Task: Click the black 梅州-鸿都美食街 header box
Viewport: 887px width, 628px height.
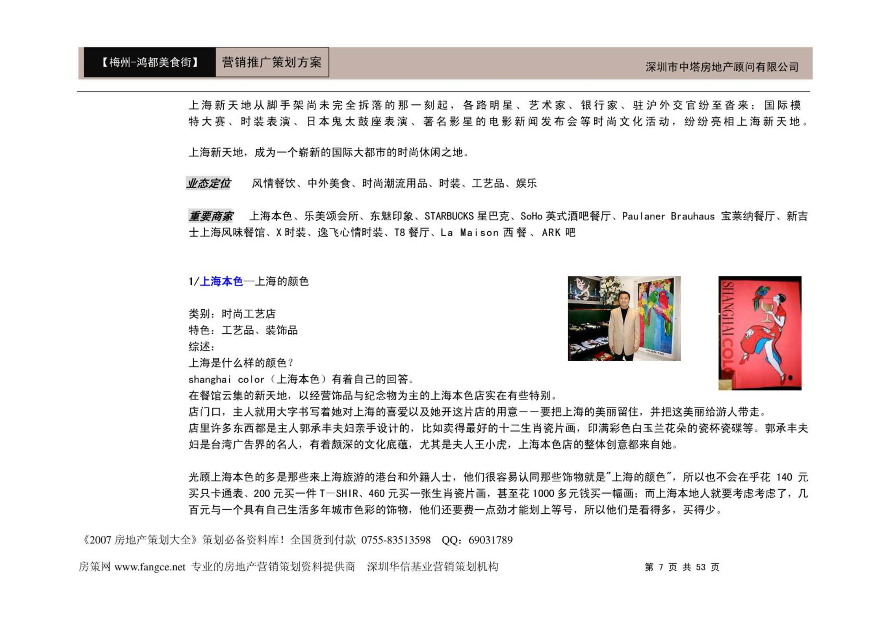Action: [x=150, y=62]
